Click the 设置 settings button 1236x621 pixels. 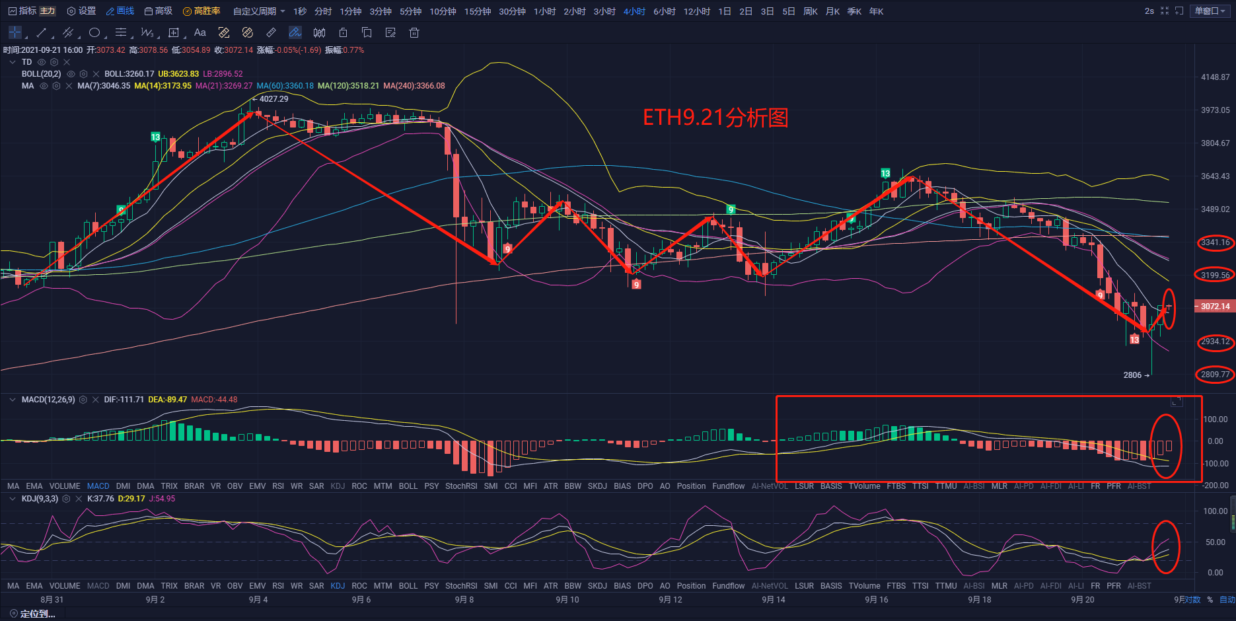81,11
